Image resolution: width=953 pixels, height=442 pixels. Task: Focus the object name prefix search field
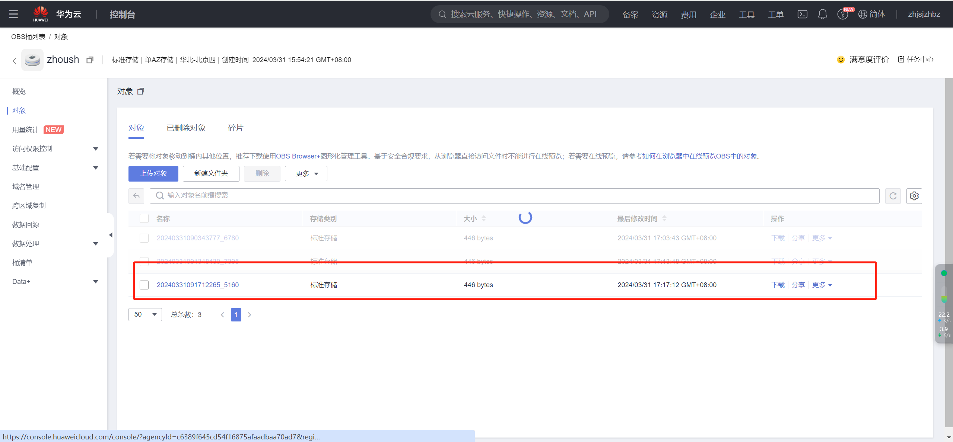coord(514,196)
